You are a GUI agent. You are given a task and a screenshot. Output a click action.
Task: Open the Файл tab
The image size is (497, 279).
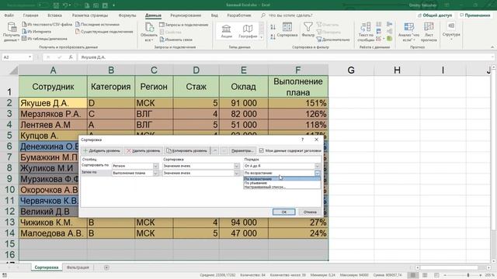(9, 15)
